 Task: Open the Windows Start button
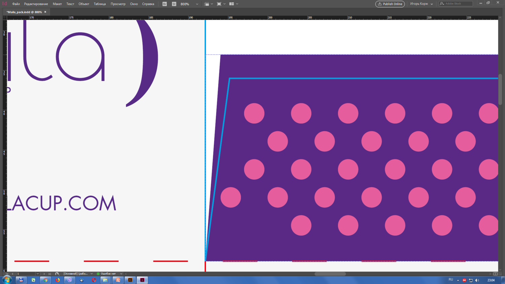[6, 280]
